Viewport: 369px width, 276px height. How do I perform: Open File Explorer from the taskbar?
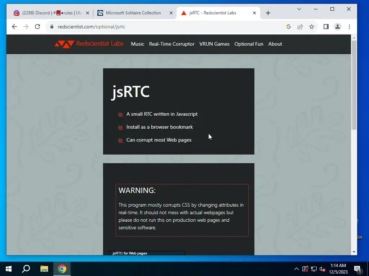44,269
